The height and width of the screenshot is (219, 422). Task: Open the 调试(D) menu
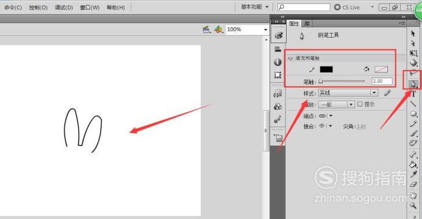64,7
